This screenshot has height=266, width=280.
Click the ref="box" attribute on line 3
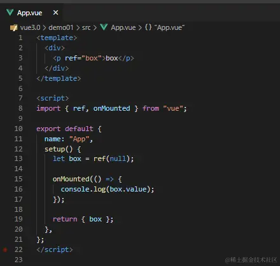pyautogui.click(x=83, y=58)
